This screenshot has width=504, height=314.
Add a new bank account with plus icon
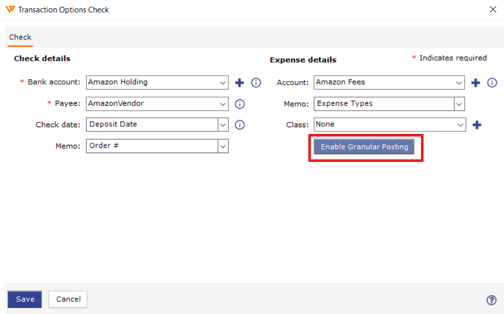point(239,83)
